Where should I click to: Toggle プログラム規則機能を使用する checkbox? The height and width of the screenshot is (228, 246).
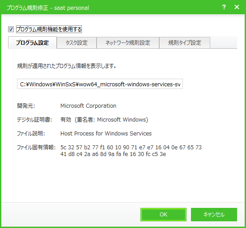pyautogui.click(x=11, y=30)
